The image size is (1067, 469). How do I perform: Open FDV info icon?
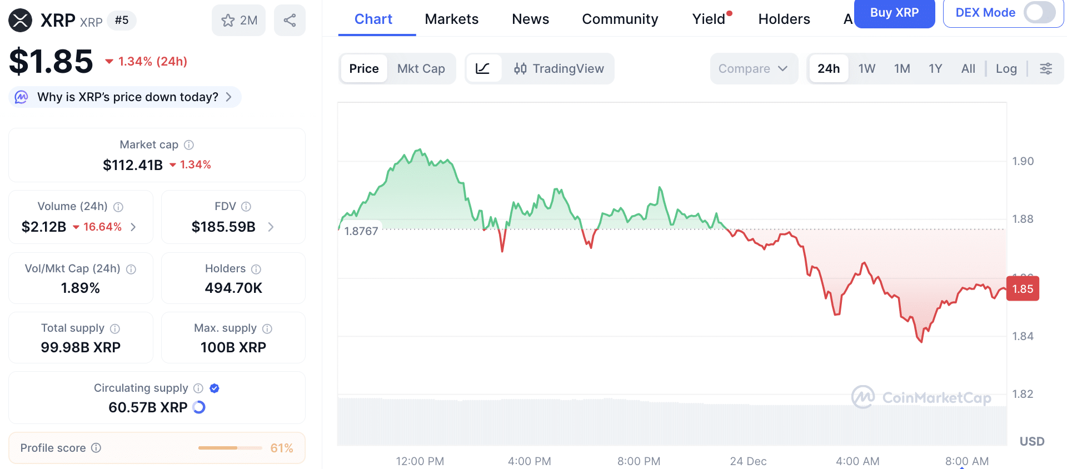click(246, 207)
